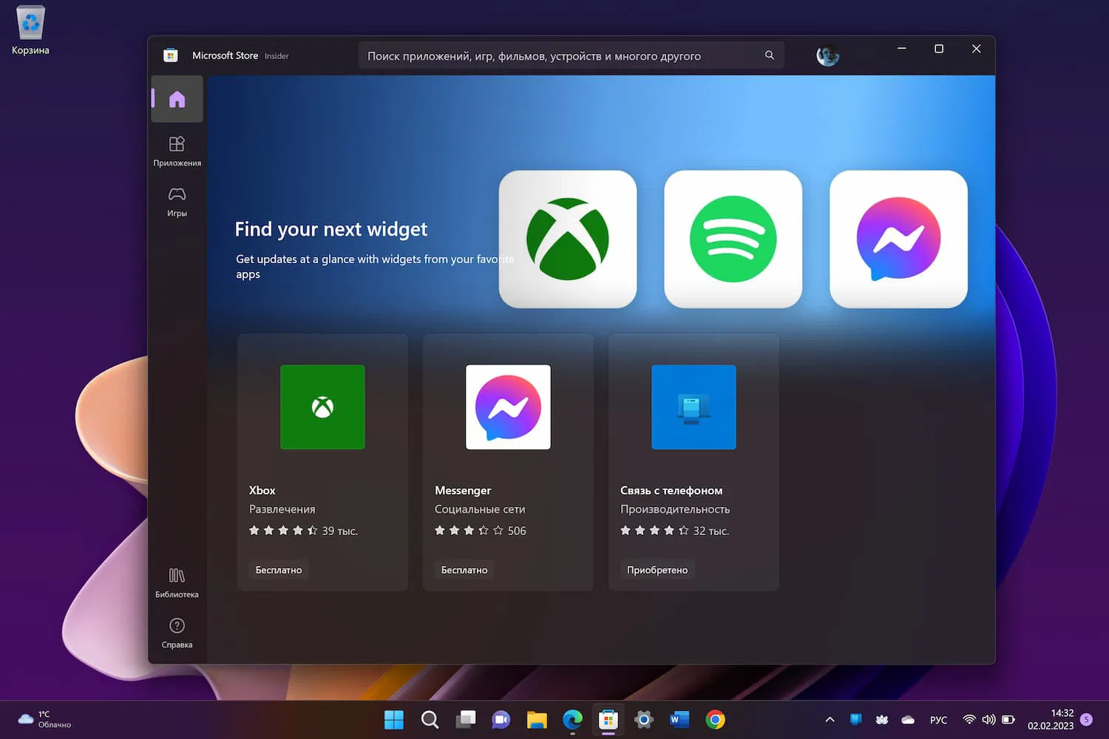Focus the Store search field
This screenshot has height=739, width=1109.
[x=571, y=55]
